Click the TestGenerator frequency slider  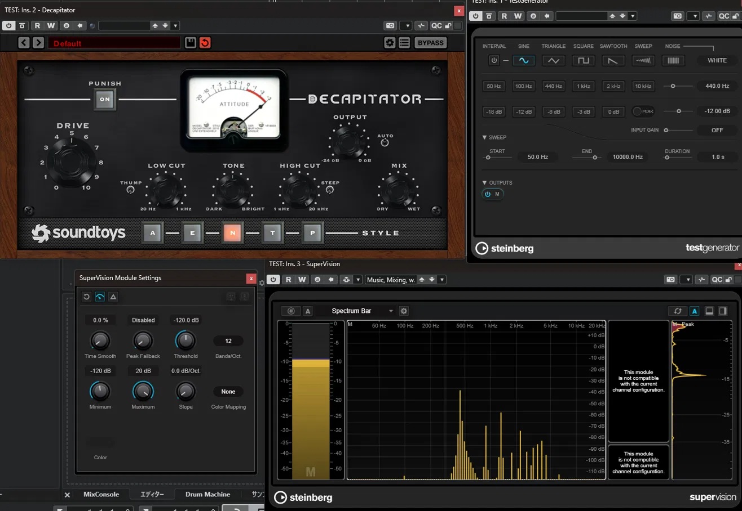[x=678, y=86]
